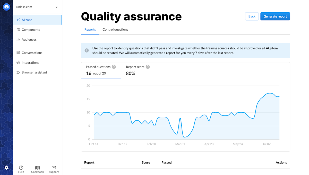Screen dimensions: 309x175
Task: Expand the unless.com workspace dropdown
Action: pyautogui.click(x=56, y=7)
